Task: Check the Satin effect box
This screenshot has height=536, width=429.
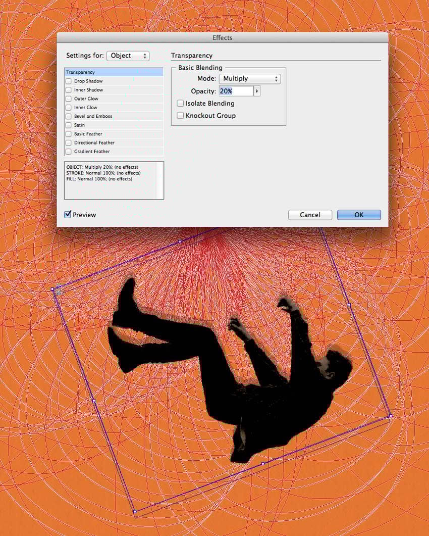Action: (69, 125)
